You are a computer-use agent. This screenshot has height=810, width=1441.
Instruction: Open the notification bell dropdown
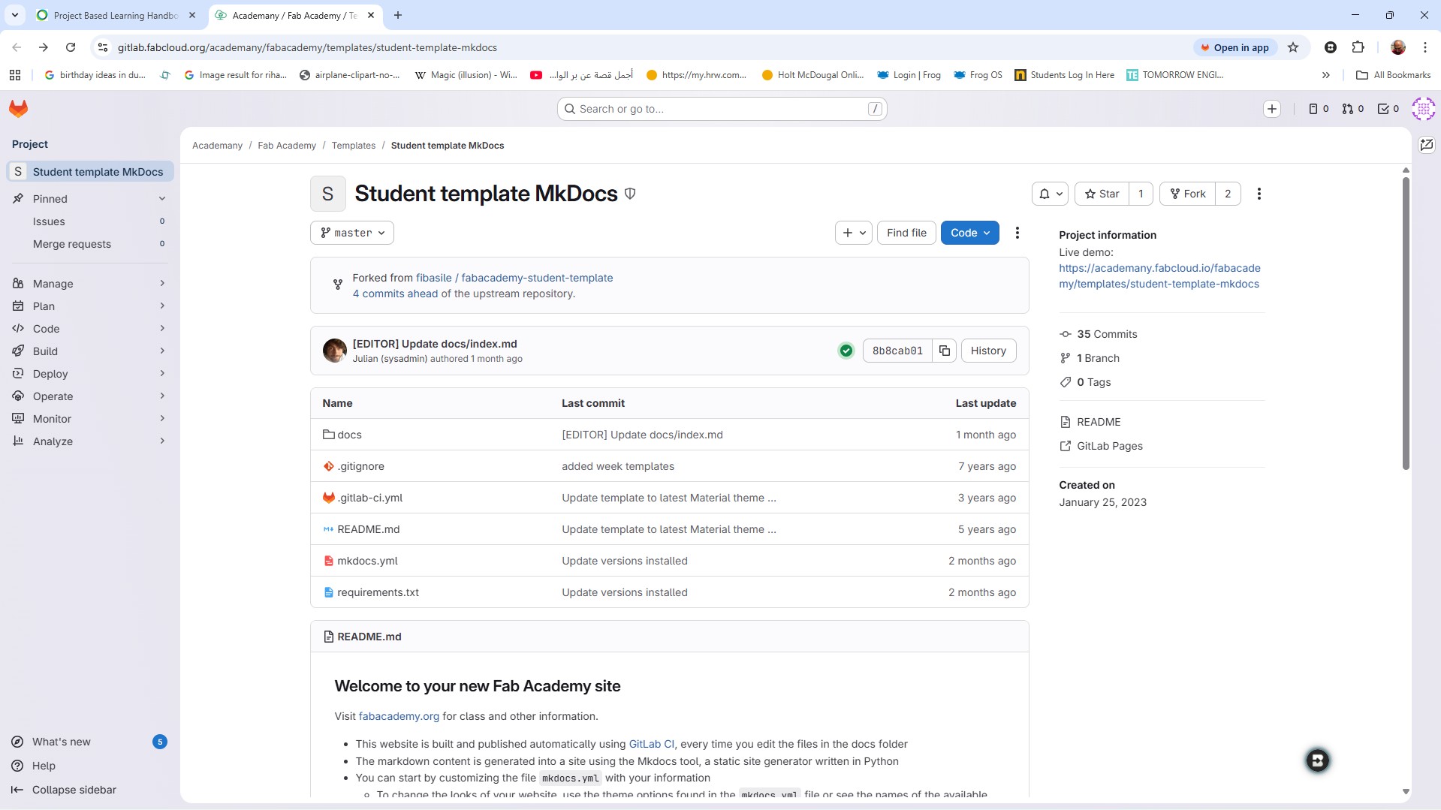(1050, 194)
